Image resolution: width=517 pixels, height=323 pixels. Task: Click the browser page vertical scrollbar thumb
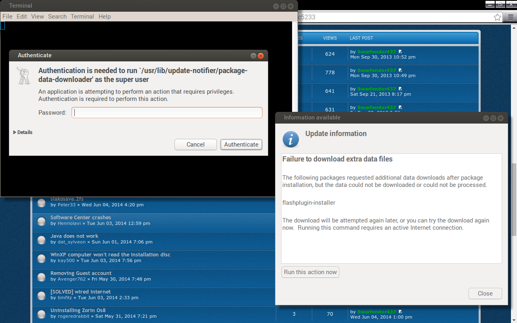(x=514, y=200)
